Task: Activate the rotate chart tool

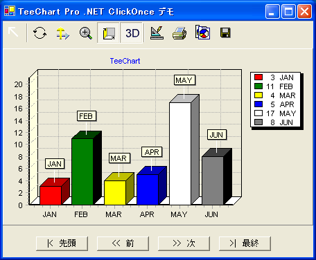Action: pyautogui.click(x=39, y=33)
